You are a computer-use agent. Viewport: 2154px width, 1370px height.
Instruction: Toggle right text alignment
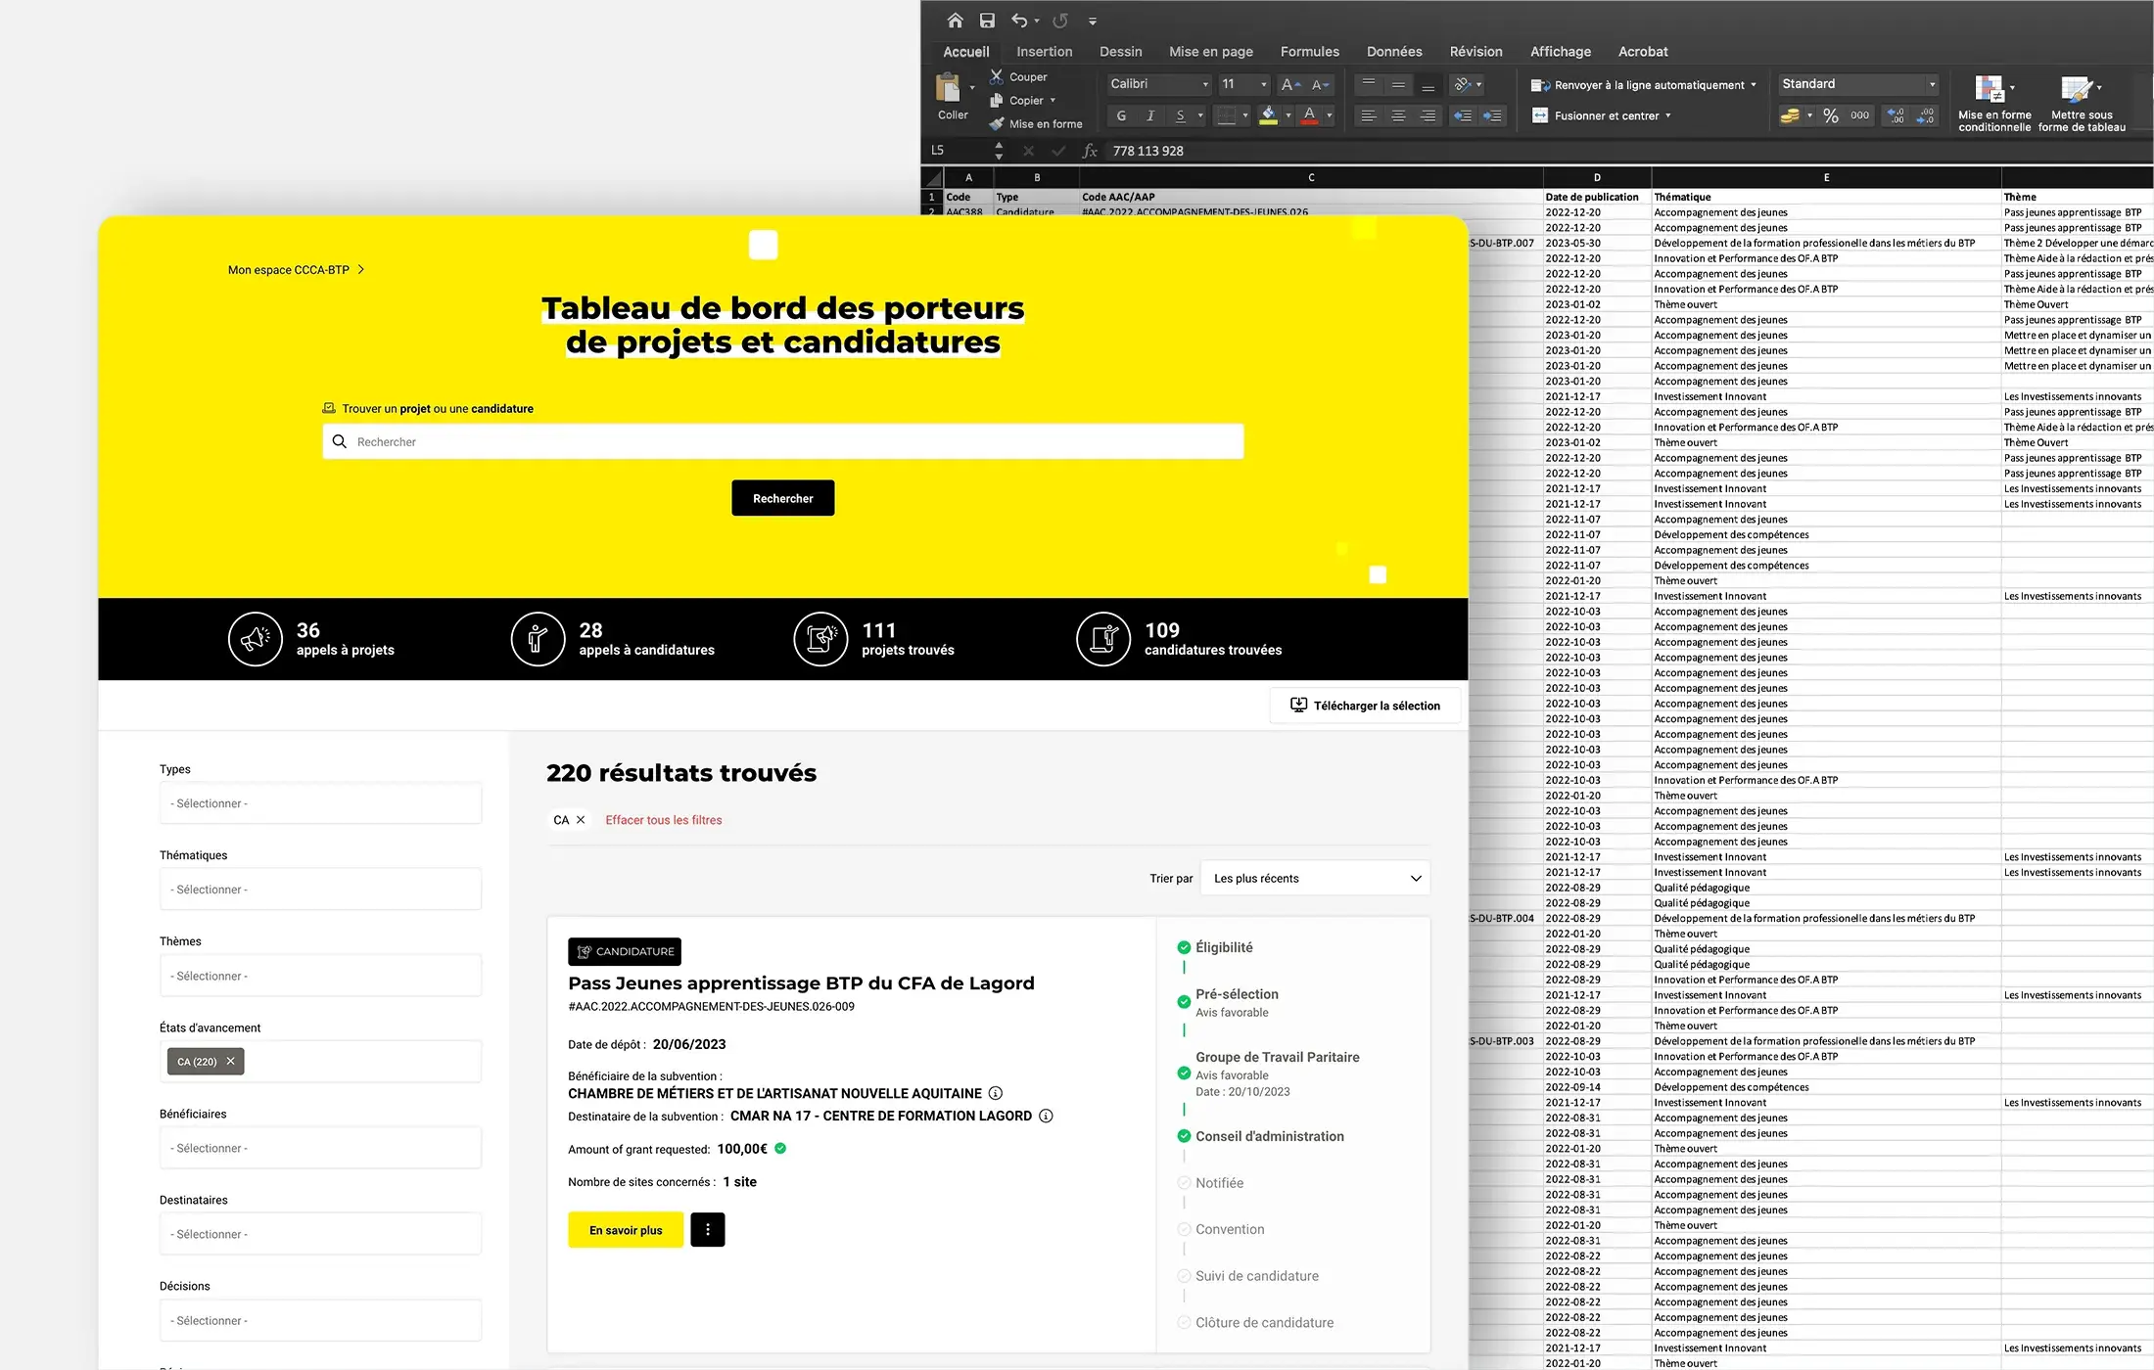[1428, 115]
